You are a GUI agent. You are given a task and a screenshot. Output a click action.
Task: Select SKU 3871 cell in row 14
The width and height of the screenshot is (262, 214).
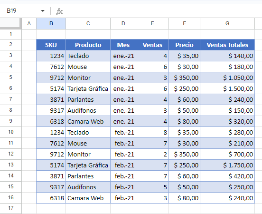51,176
